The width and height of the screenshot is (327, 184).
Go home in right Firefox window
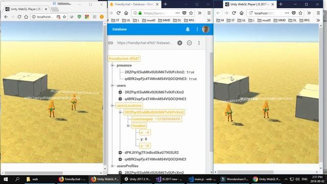242,13
